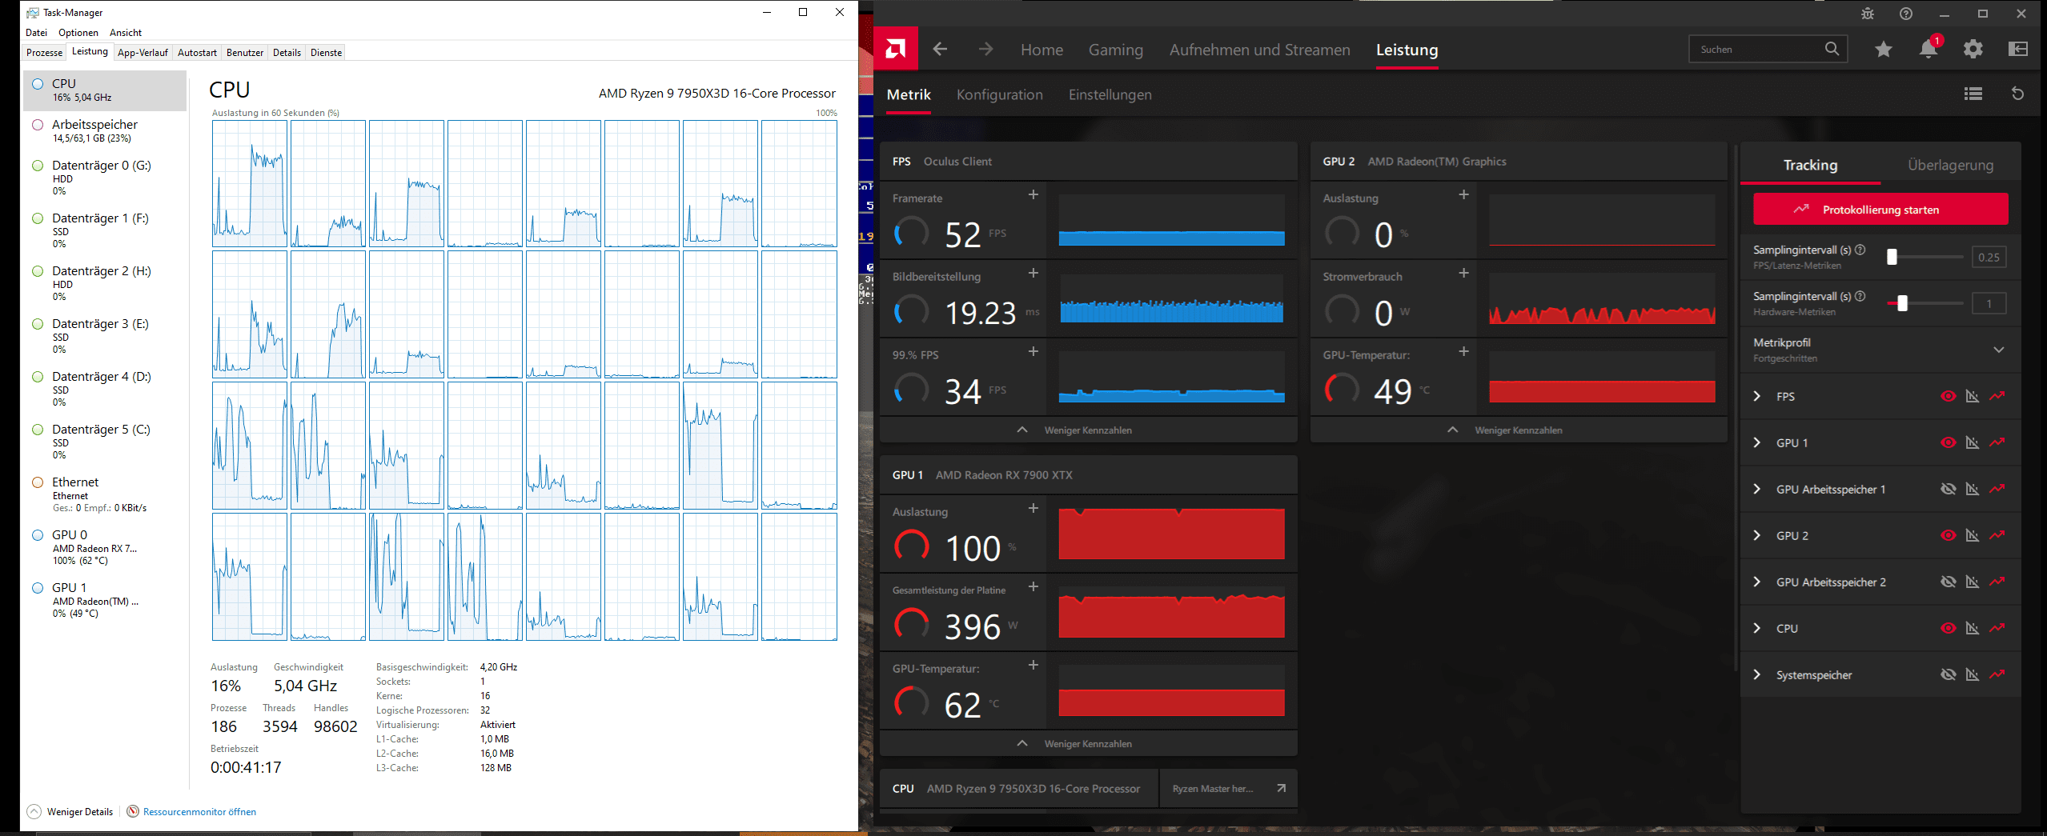Expand the CPU row in the Tracking panel
Screen dimensions: 2047x836
[1757, 628]
